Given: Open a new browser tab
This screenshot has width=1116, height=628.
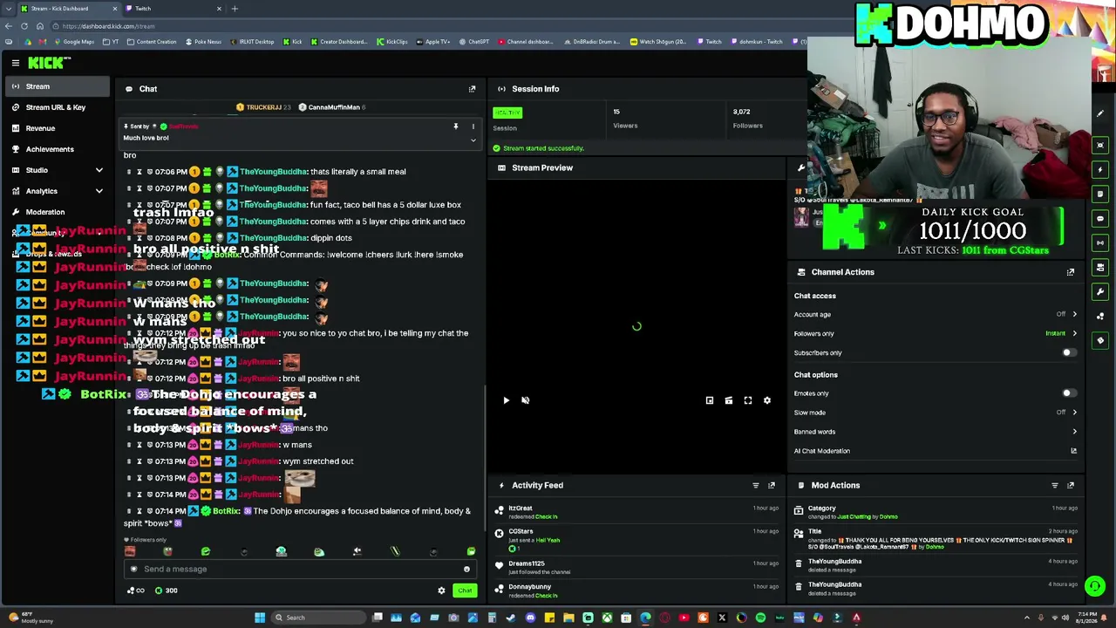Looking at the screenshot, I should click(x=234, y=9).
